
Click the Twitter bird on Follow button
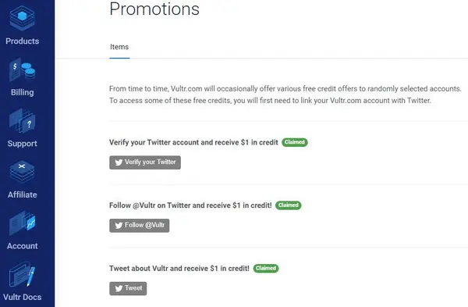(119, 226)
